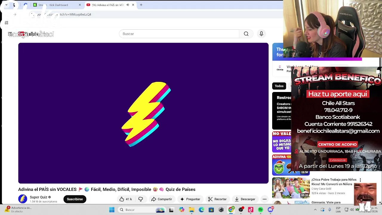Image resolution: width=382 pixels, height=215 pixels.
Task: Open File Explorer from the taskbar
Action: (191, 210)
